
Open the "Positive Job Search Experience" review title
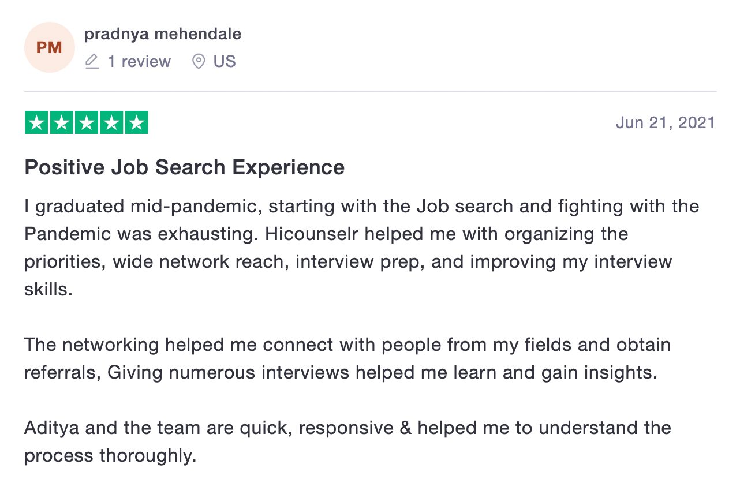[184, 167]
